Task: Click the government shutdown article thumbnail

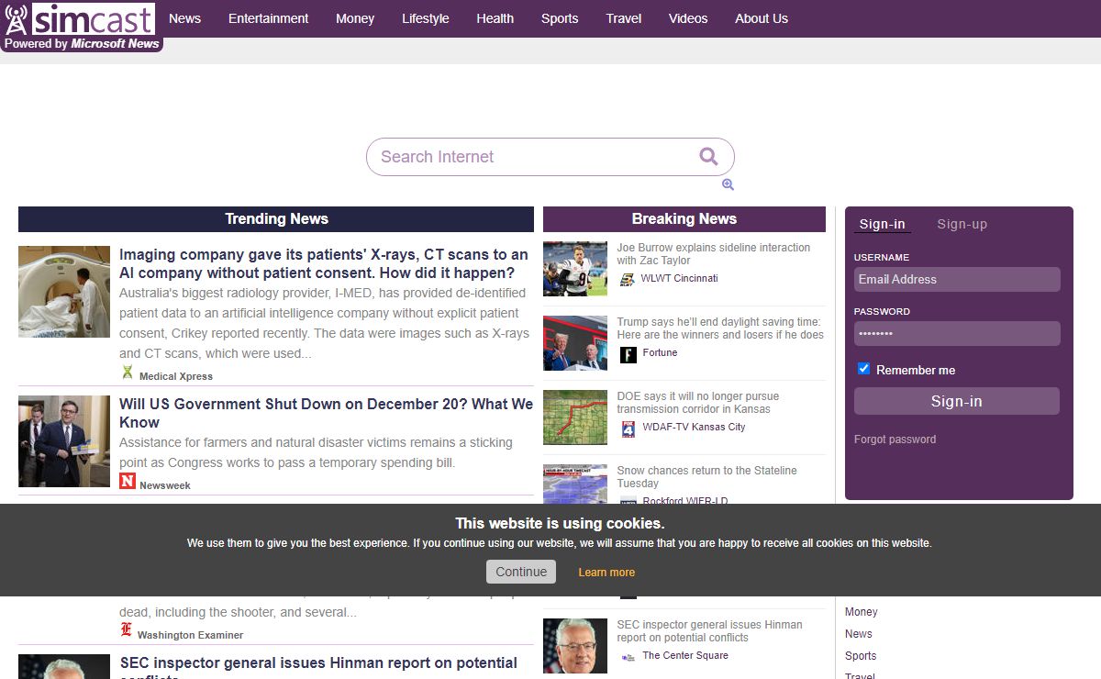Action: [64, 441]
